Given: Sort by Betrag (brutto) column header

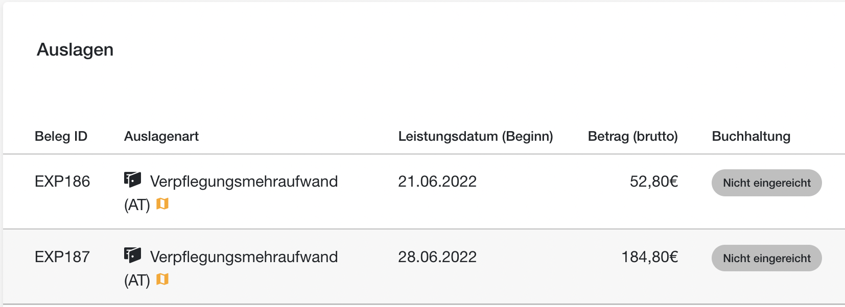Looking at the screenshot, I should point(633,136).
